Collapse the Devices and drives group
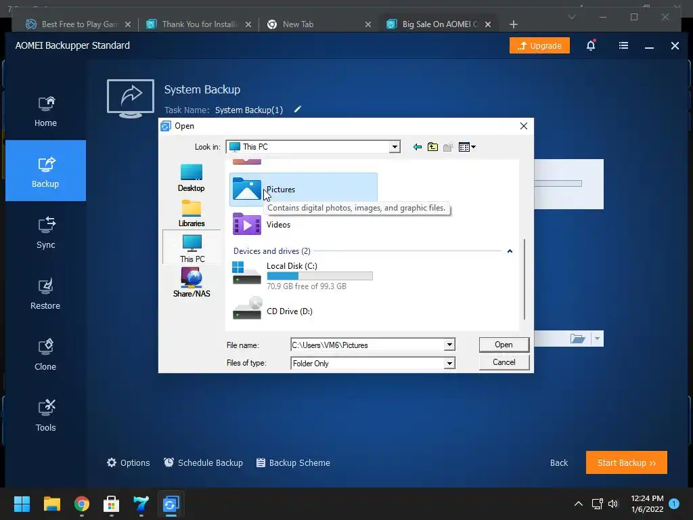 (510, 251)
